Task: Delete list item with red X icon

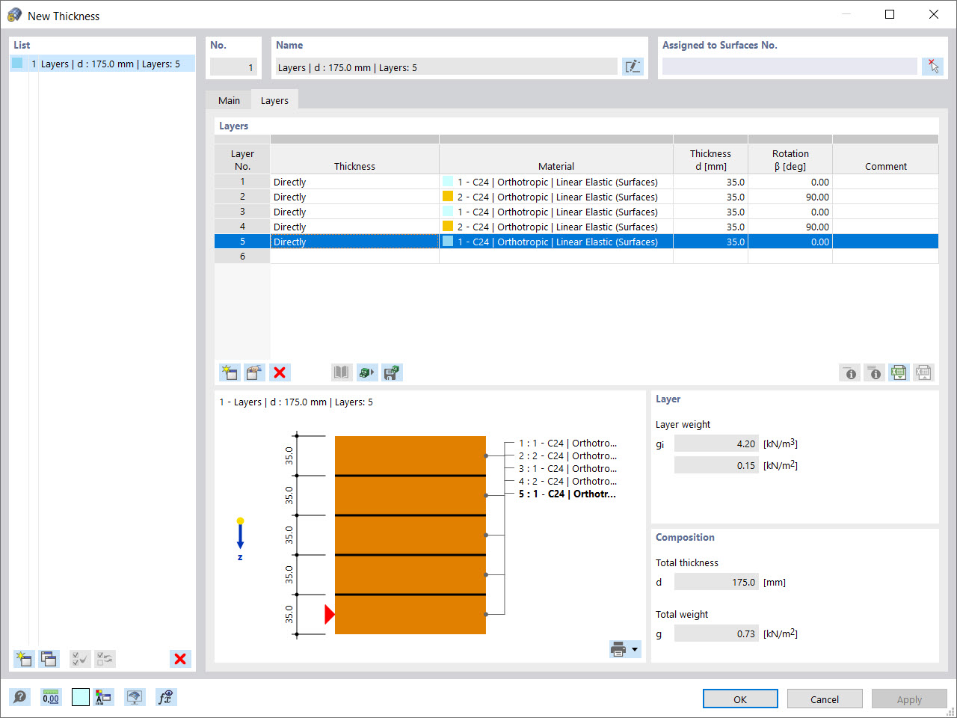Action: [x=180, y=659]
